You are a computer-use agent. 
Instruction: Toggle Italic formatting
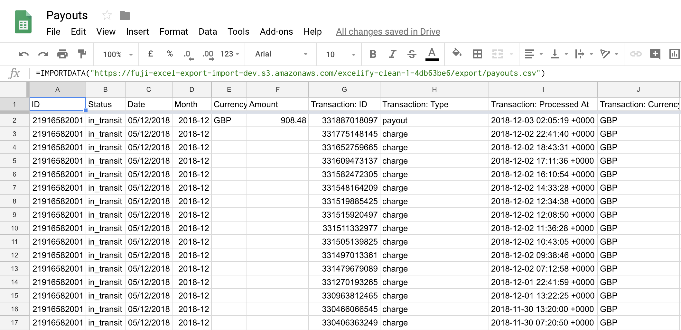[392, 54]
